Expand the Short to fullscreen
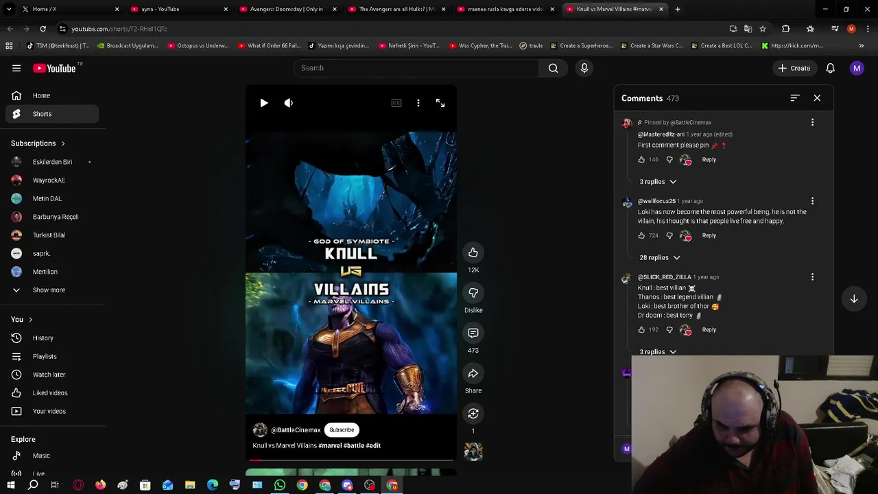The height and width of the screenshot is (494, 878). tap(440, 103)
